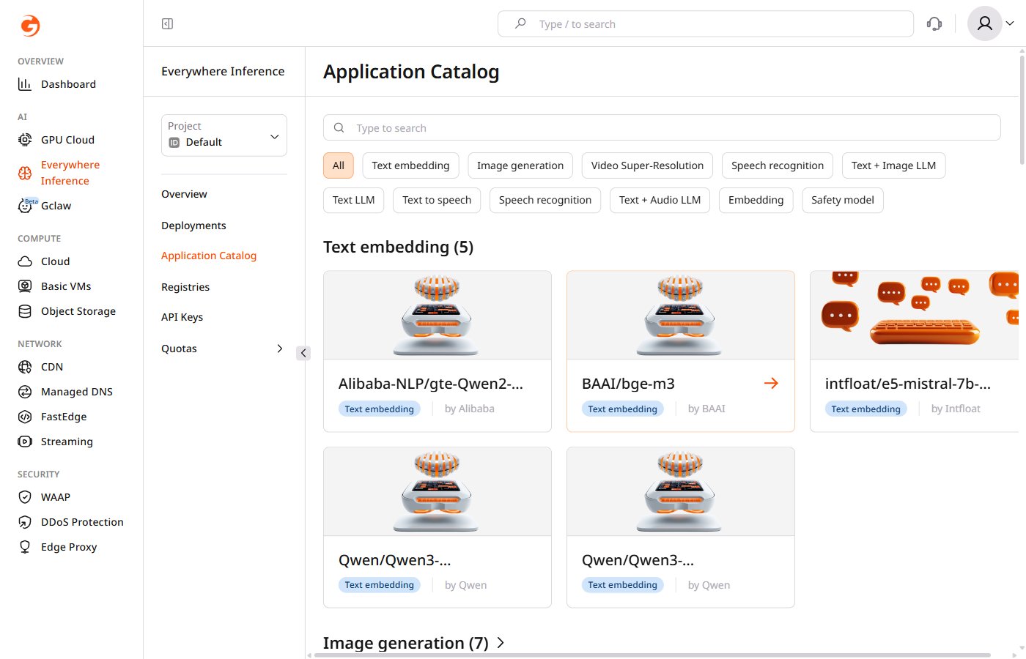Viewport: 1026px width, 659px height.
Task: Expand the user account menu chevron
Action: pos(1010,23)
